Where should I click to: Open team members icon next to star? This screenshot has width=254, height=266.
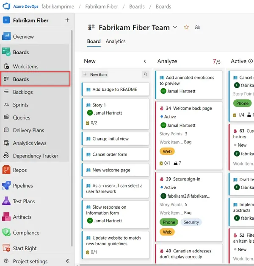(x=197, y=27)
